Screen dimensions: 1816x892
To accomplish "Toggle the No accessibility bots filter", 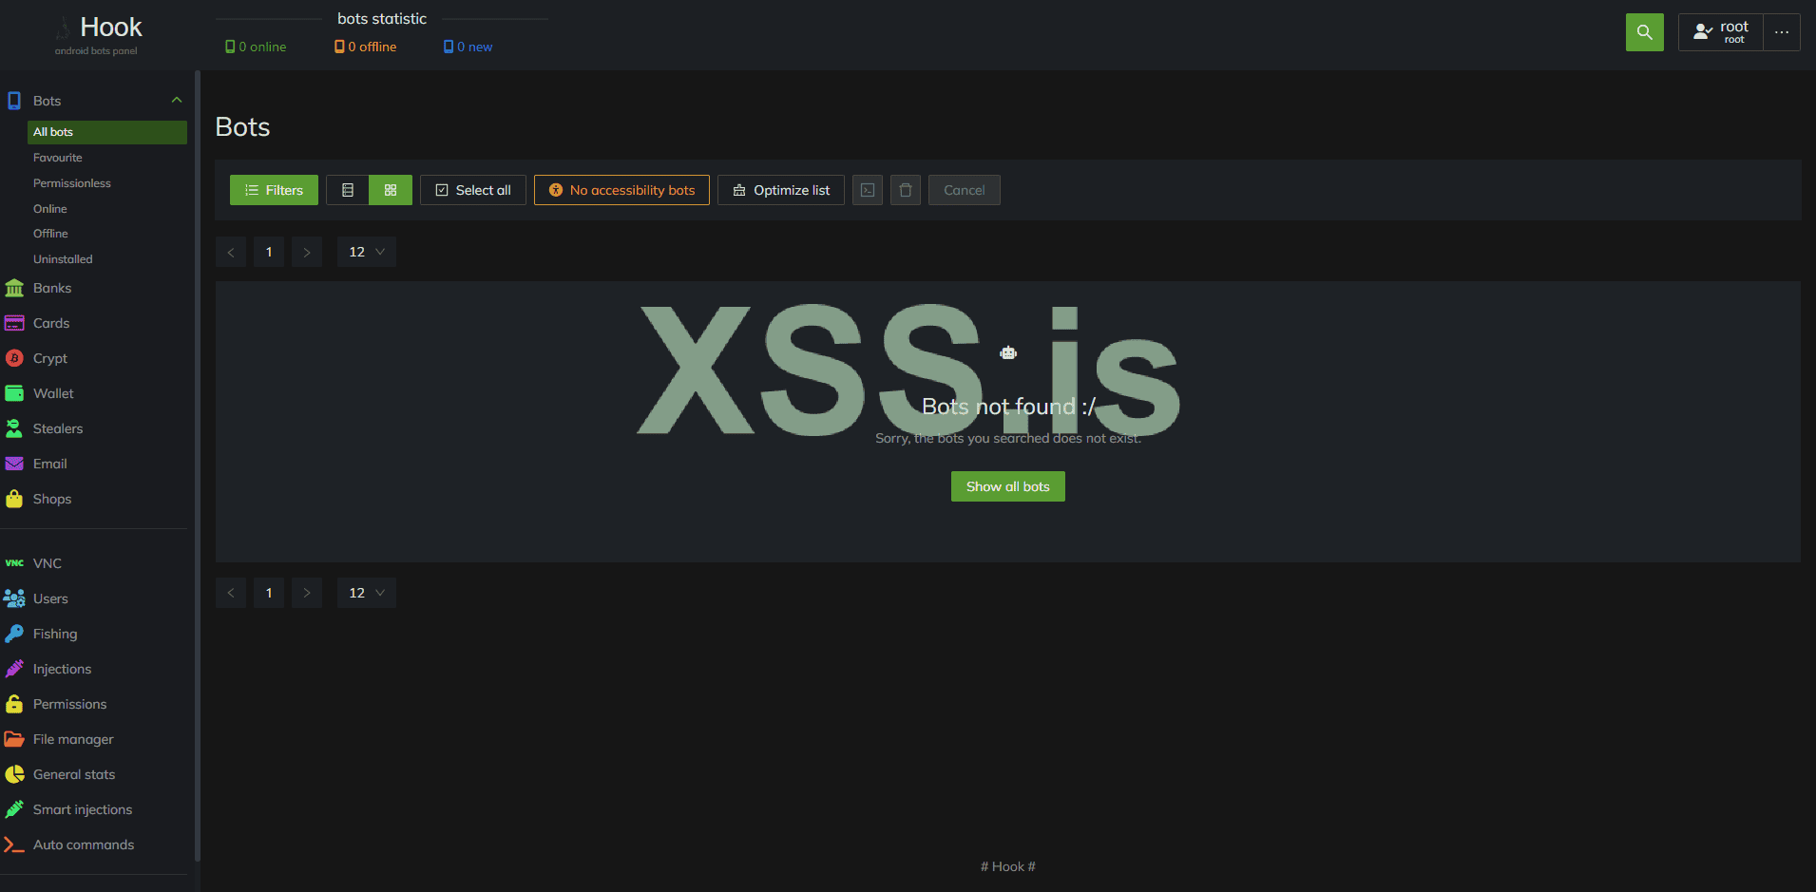I will pyautogui.click(x=621, y=190).
